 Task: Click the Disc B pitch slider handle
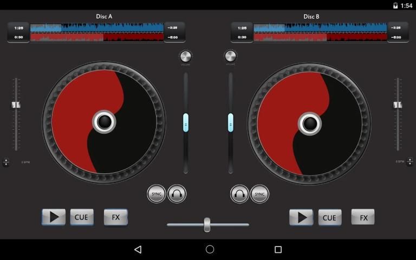pos(398,105)
